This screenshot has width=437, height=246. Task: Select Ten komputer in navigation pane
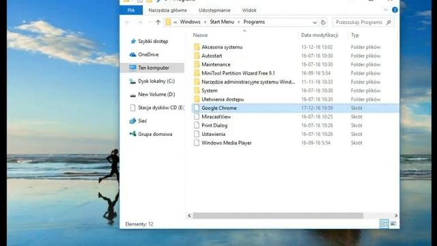pos(152,68)
